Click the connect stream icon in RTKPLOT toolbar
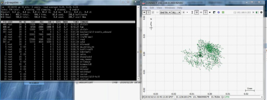 [x=144, y=12]
